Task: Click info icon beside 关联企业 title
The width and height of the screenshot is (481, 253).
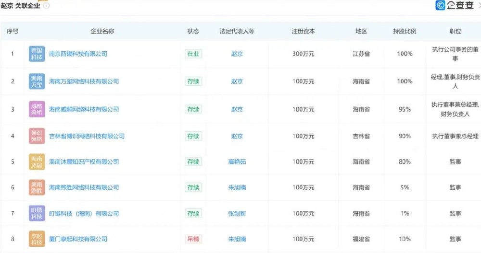Action: point(46,5)
